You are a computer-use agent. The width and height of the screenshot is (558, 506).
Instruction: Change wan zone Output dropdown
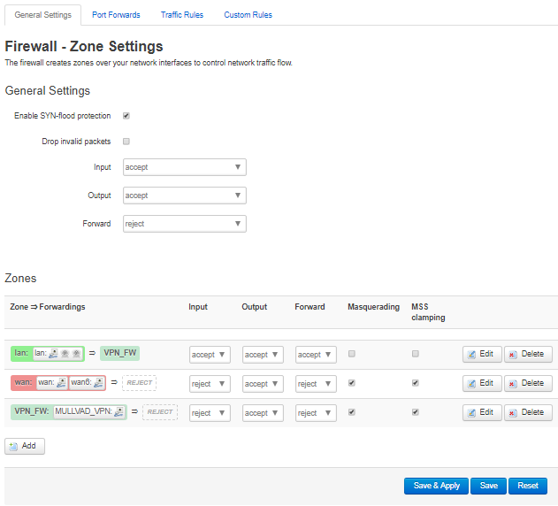[263, 384]
